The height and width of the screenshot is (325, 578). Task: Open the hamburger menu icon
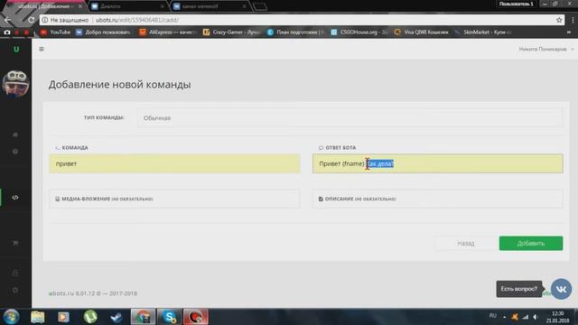pos(42,49)
